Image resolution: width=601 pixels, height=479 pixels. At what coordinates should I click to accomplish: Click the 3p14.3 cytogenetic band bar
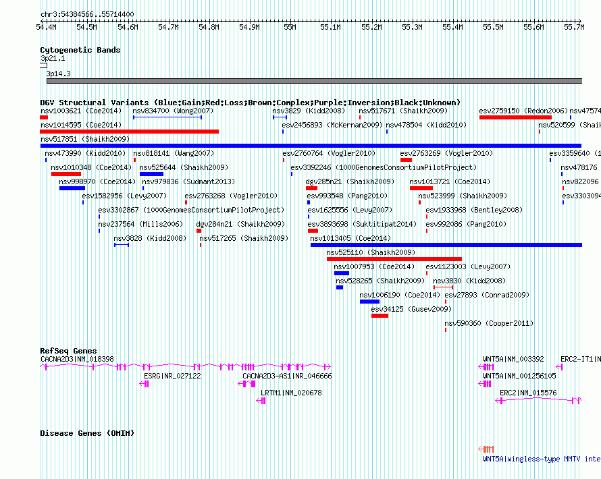click(x=314, y=81)
